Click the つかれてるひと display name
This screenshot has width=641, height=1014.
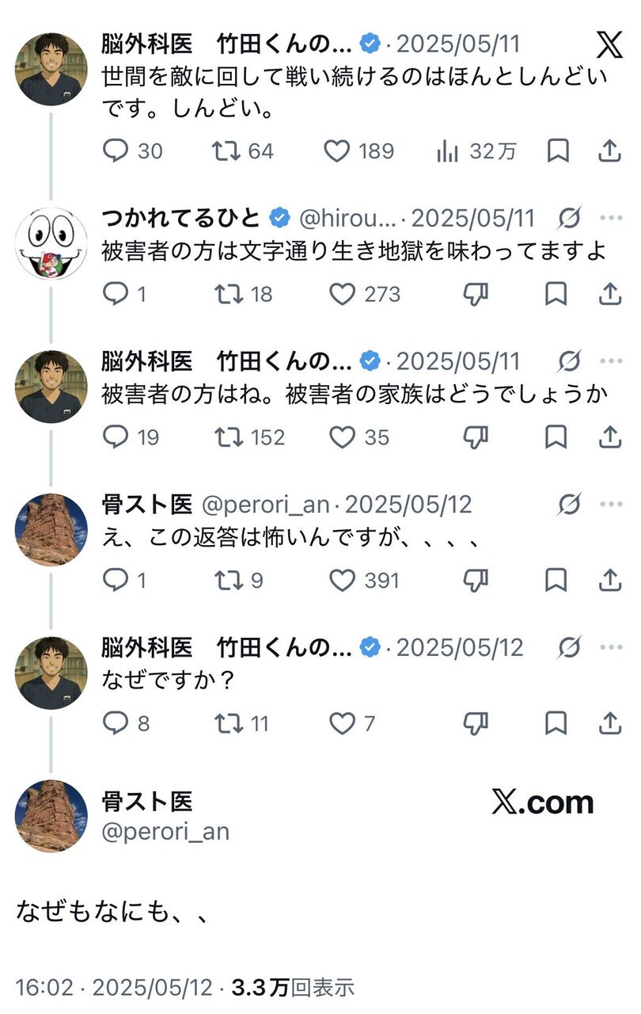tap(181, 217)
